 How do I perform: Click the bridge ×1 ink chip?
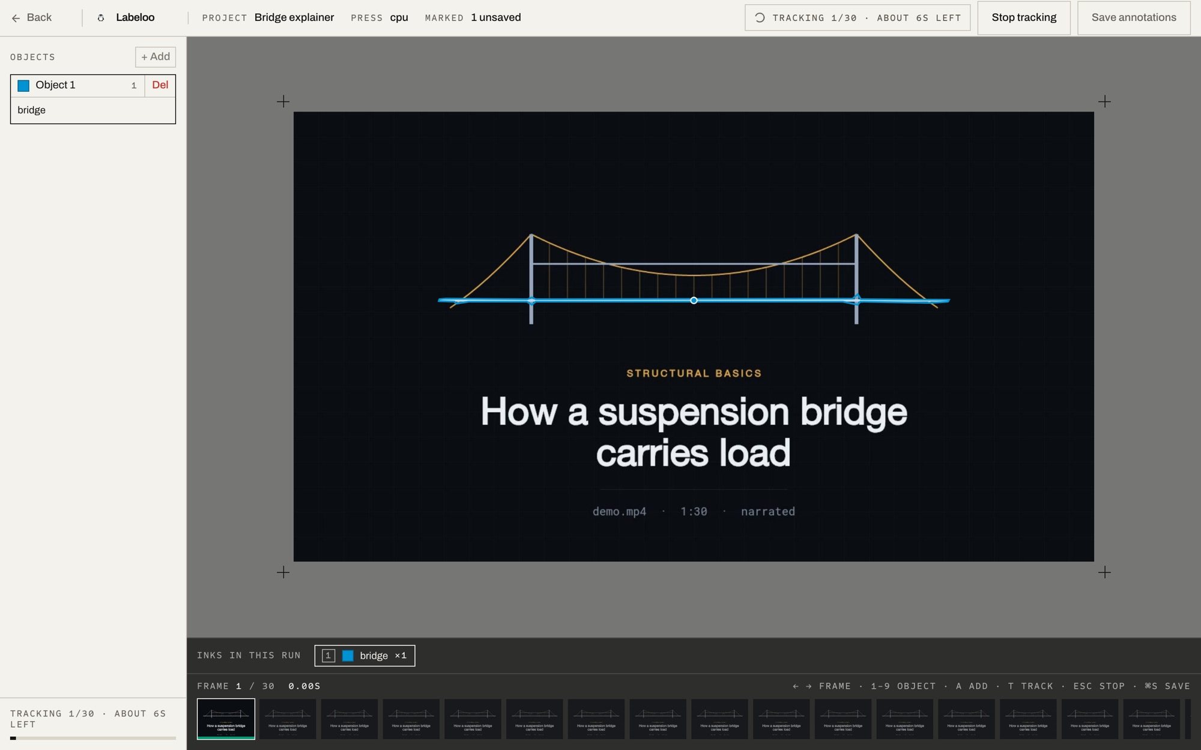[x=365, y=655]
